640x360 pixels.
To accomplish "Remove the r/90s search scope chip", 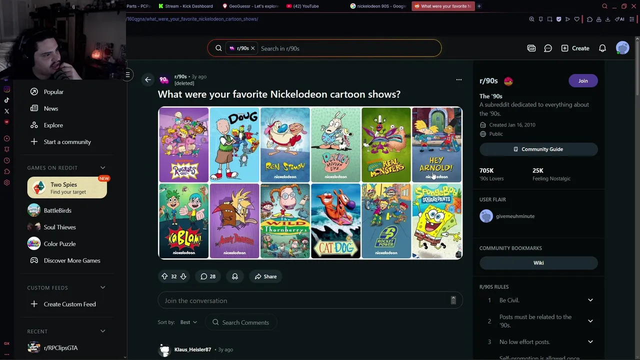I will tap(252, 48).
